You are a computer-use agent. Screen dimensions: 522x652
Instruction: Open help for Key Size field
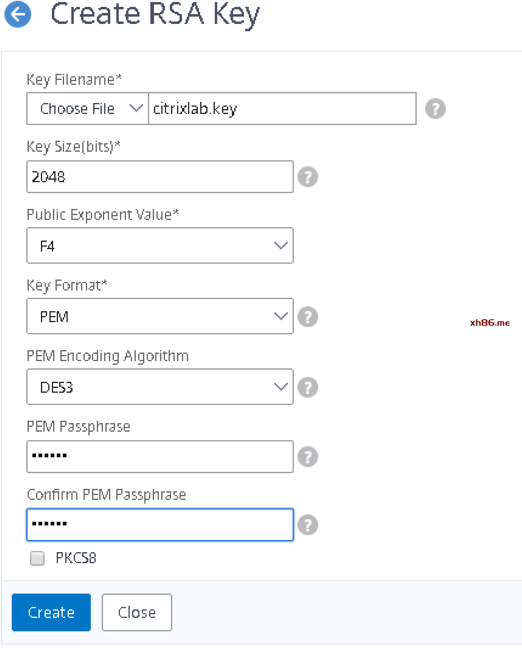tap(308, 177)
